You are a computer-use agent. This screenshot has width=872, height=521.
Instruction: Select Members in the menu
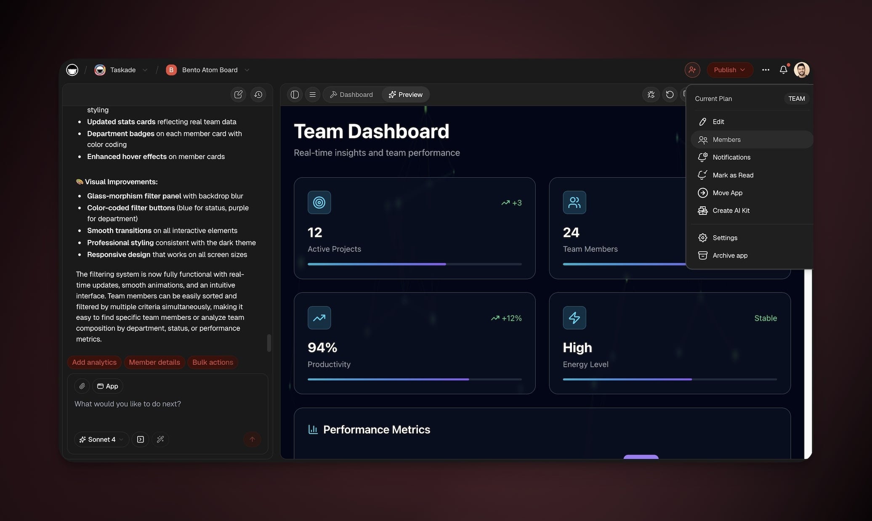[x=726, y=139]
